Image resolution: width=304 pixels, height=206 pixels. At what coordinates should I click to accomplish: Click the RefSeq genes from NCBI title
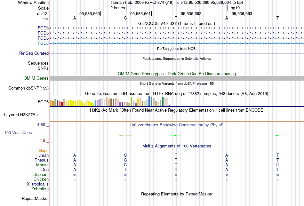pos(177,49)
